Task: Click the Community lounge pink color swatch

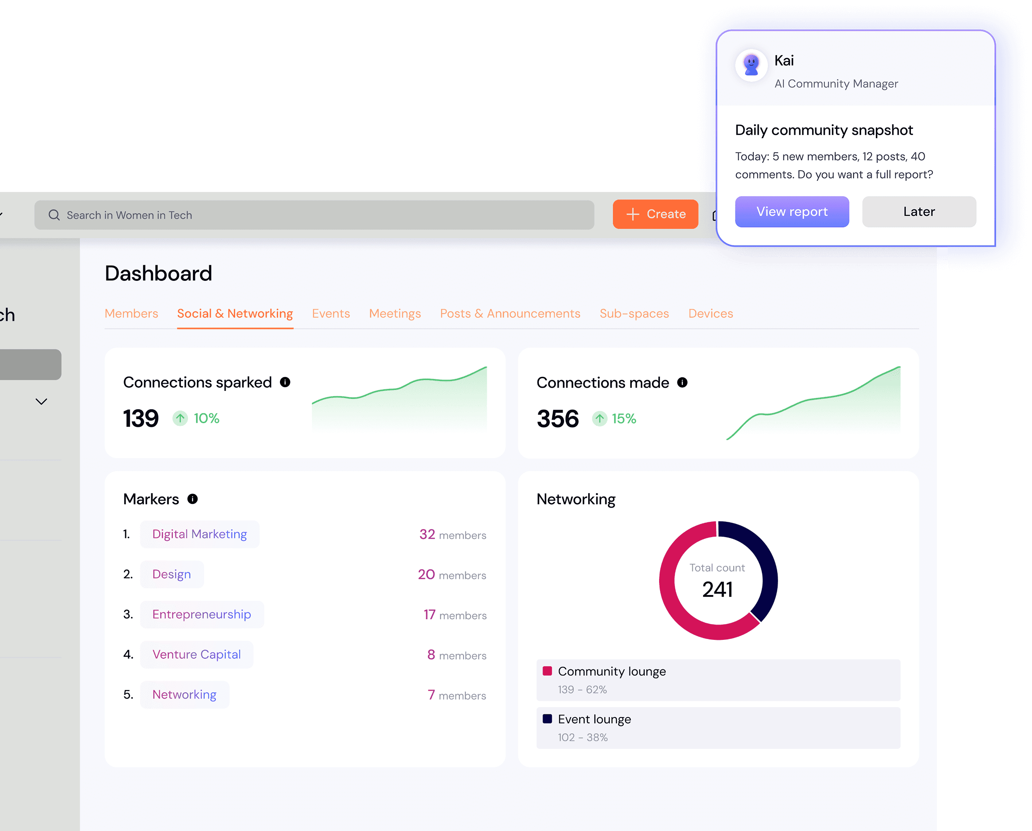Action: point(547,671)
